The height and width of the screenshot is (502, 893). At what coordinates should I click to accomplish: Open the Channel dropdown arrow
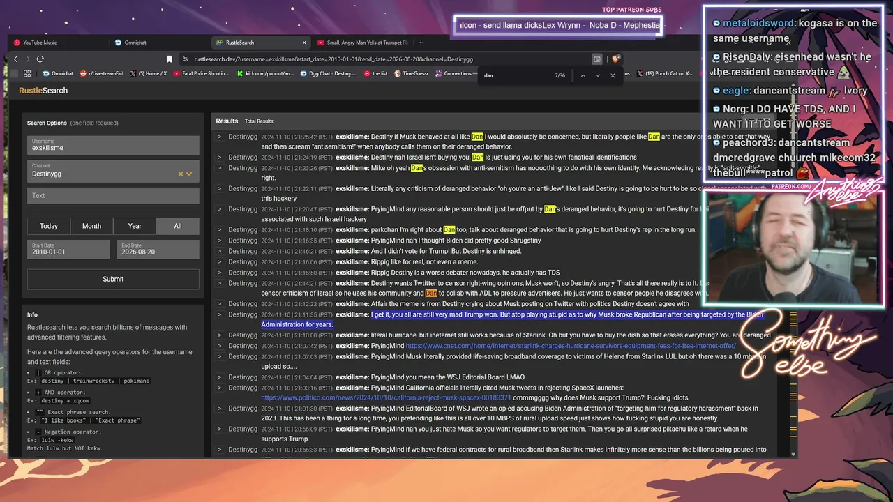pos(189,174)
